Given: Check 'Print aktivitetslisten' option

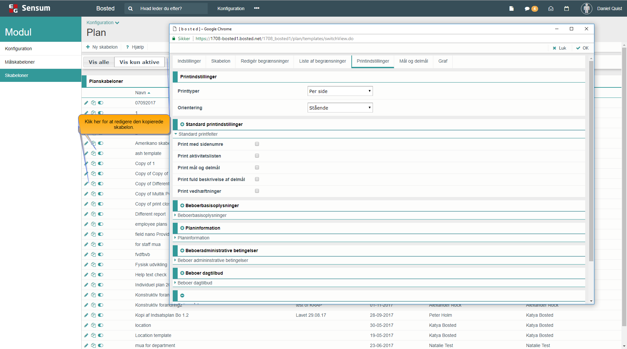Looking at the screenshot, I should point(257,156).
